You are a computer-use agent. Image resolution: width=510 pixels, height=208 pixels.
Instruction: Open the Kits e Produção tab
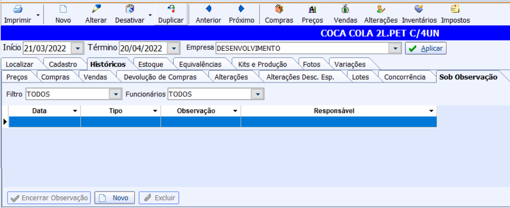point(263,64)
